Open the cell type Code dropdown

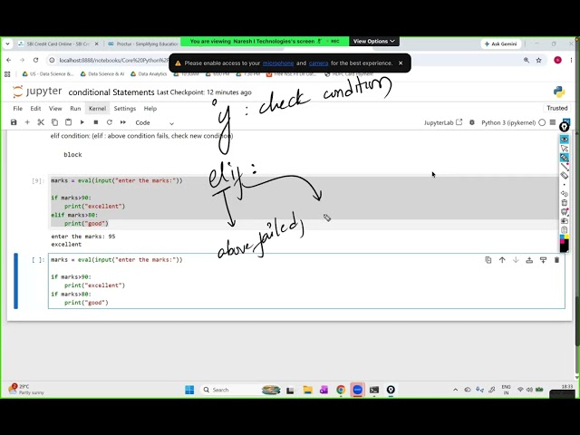(155, 123)
